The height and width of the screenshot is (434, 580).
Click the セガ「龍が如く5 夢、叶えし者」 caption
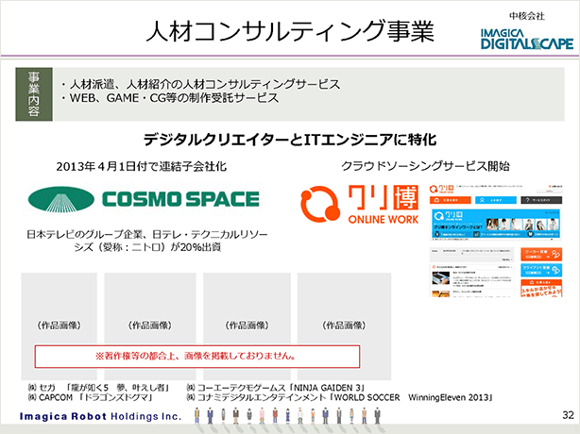[x=99, y=388]
